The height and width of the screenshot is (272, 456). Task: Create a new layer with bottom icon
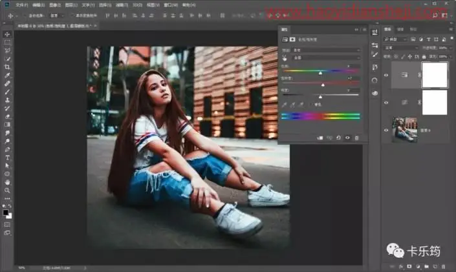(435, 266)
